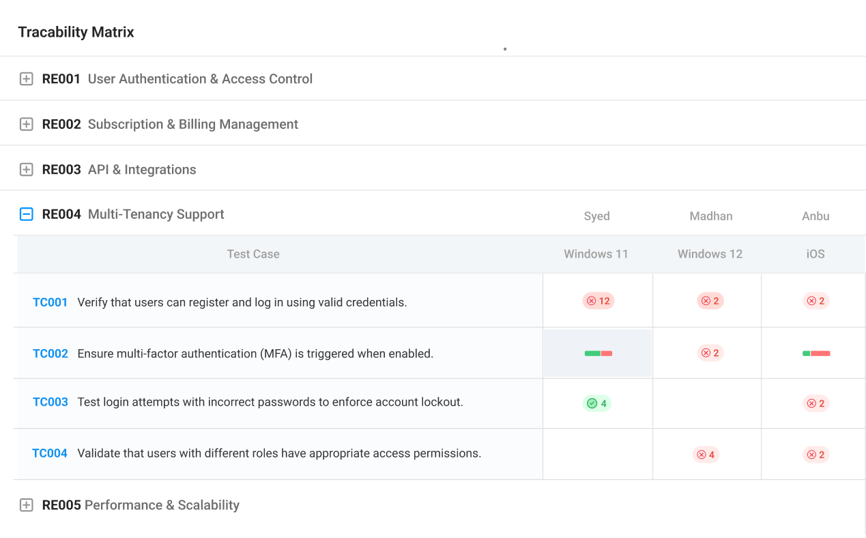This screenshot has height=538, width=866.
Task: Expand the RE001 User Authentication requirement
Action: coord(26,79)
